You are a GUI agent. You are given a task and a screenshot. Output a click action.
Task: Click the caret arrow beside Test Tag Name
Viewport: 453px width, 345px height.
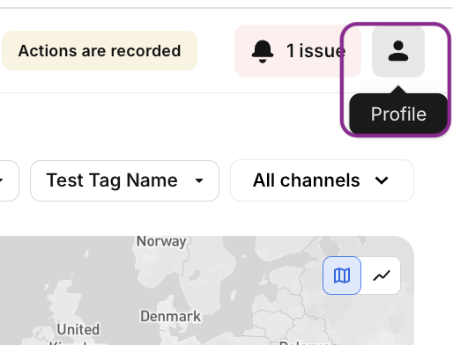[199, 180]
